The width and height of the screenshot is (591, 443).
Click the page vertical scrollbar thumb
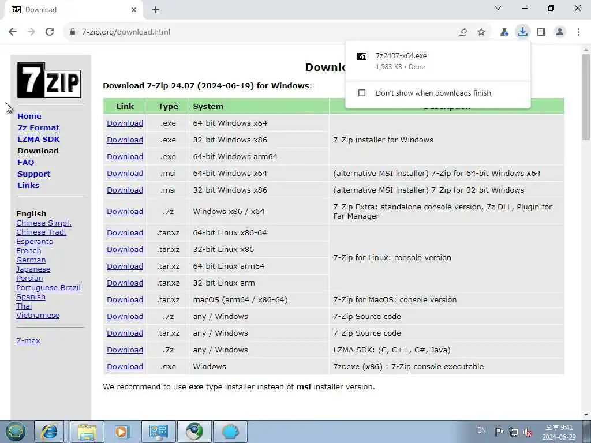point(586,97)
